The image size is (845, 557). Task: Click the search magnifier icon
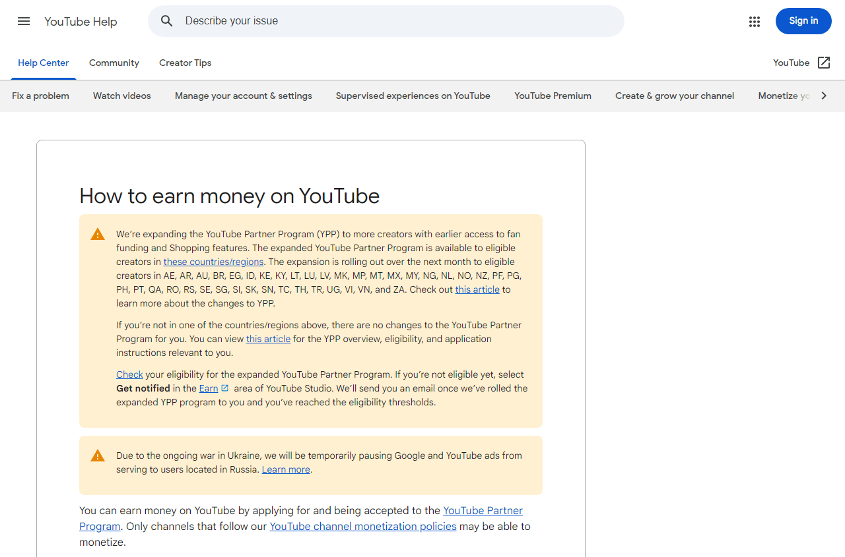pyautogui.click(x=167, y=21)
